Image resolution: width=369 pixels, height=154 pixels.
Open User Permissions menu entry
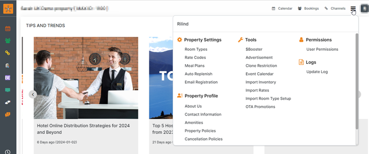322,49
